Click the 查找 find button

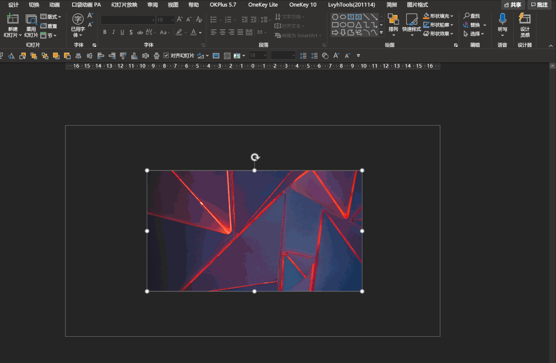tap(472, 16)
